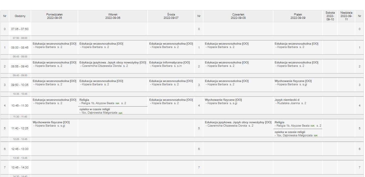Click WK icon beside Friday's Religia lesson
Screen dimensions: 365x177
pos(313,126)
